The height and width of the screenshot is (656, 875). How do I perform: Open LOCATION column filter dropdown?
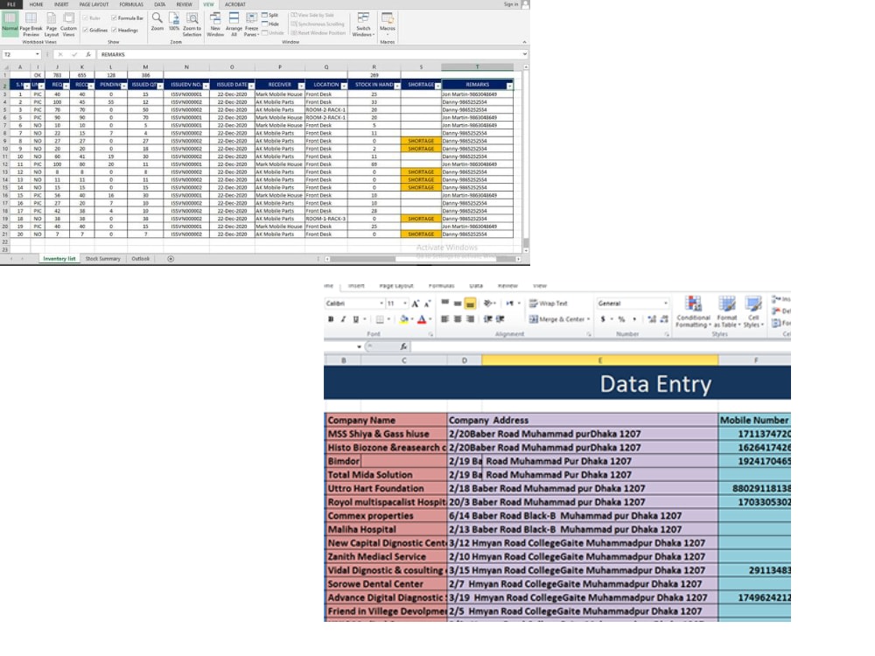[x=344, y=86]
